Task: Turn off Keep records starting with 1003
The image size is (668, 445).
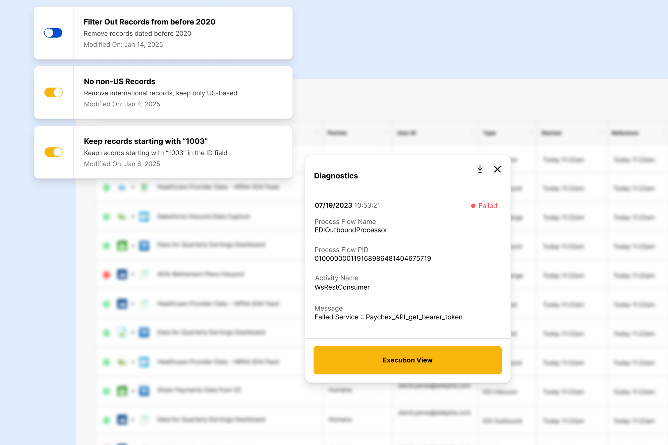Action: [53, 152]
